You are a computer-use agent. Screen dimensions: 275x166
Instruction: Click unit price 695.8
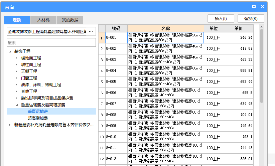pyautogui.click(x=239, y=93)
